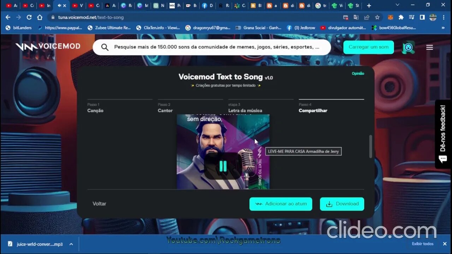Open a new browser tab
Screen dimensions: 452x254
click(369, 6)
